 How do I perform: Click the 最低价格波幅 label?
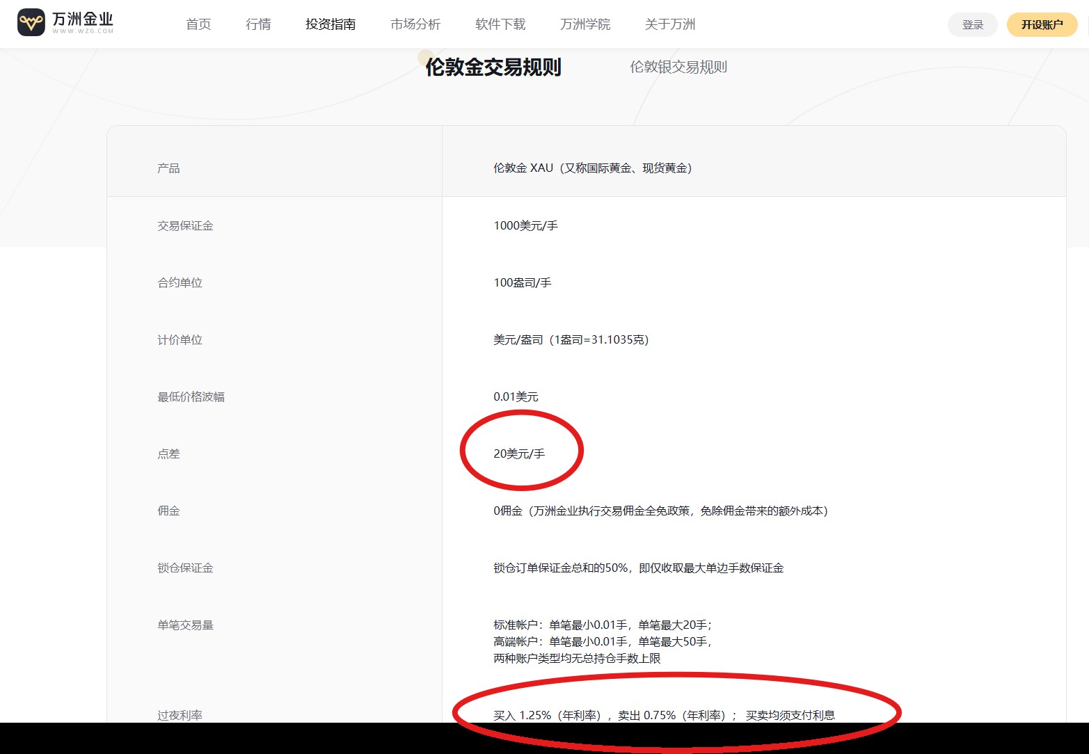point(191,396)
